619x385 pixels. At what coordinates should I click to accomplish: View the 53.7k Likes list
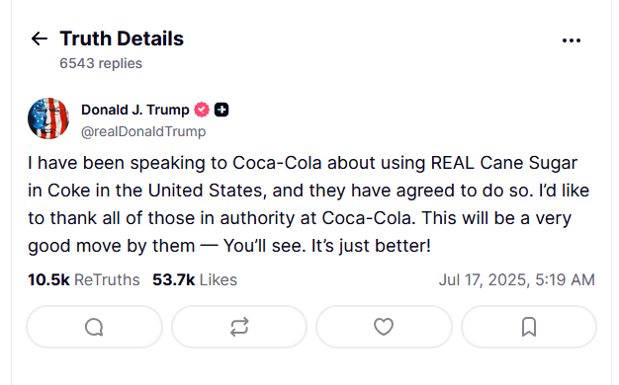(x=195, y=279)
